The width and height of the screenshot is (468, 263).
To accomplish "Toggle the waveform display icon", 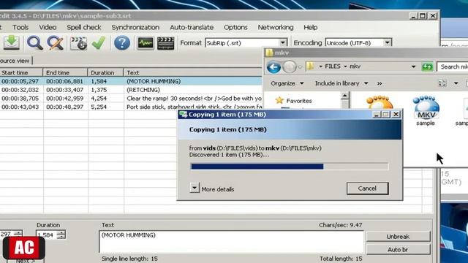I will [x=146, y=43].
